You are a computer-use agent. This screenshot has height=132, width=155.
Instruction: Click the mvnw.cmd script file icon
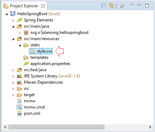(x=19, y=107)
